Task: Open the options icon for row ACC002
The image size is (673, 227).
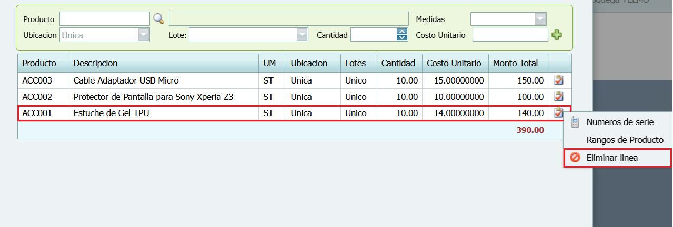Action: coord(559,97)
